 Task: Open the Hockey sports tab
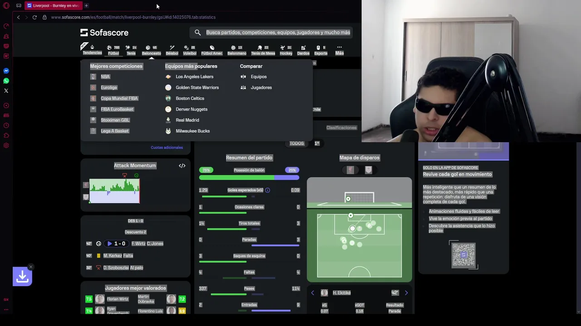click(286, 50)
